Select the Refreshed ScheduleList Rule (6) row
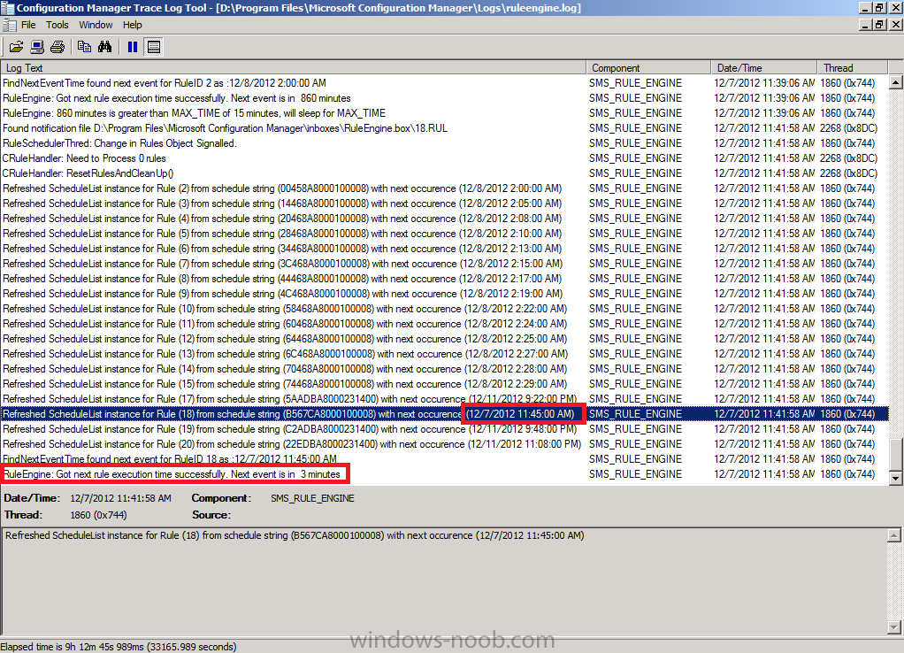This screenshot has height=653, width=904. click(445, 248)
